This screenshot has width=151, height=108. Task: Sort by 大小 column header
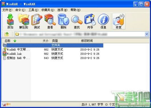40,41
